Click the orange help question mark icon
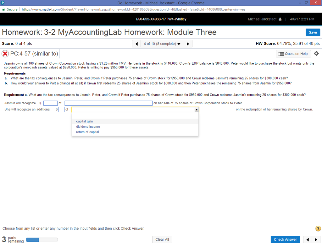 pos(318,228)
